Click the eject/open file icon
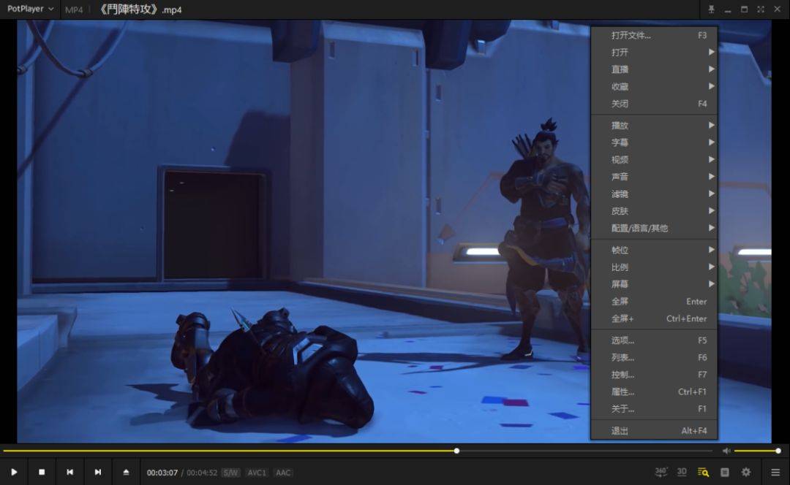Image resolution: width=790 pixels, height=485 pixels. 126,472
